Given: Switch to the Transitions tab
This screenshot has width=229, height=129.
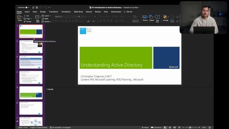Looking at the screenshot, I should (x=53, y=12).
